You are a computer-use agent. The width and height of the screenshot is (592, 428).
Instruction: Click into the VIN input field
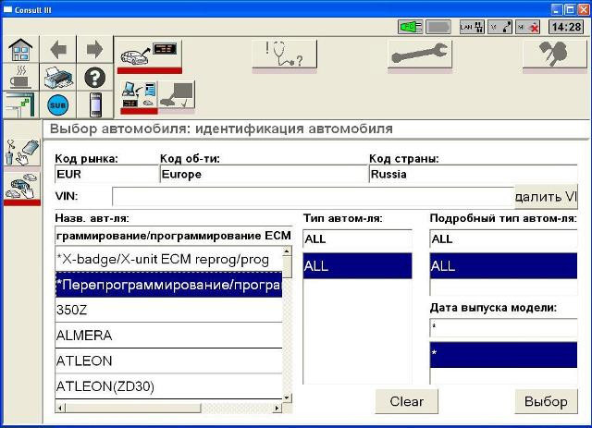313,196
